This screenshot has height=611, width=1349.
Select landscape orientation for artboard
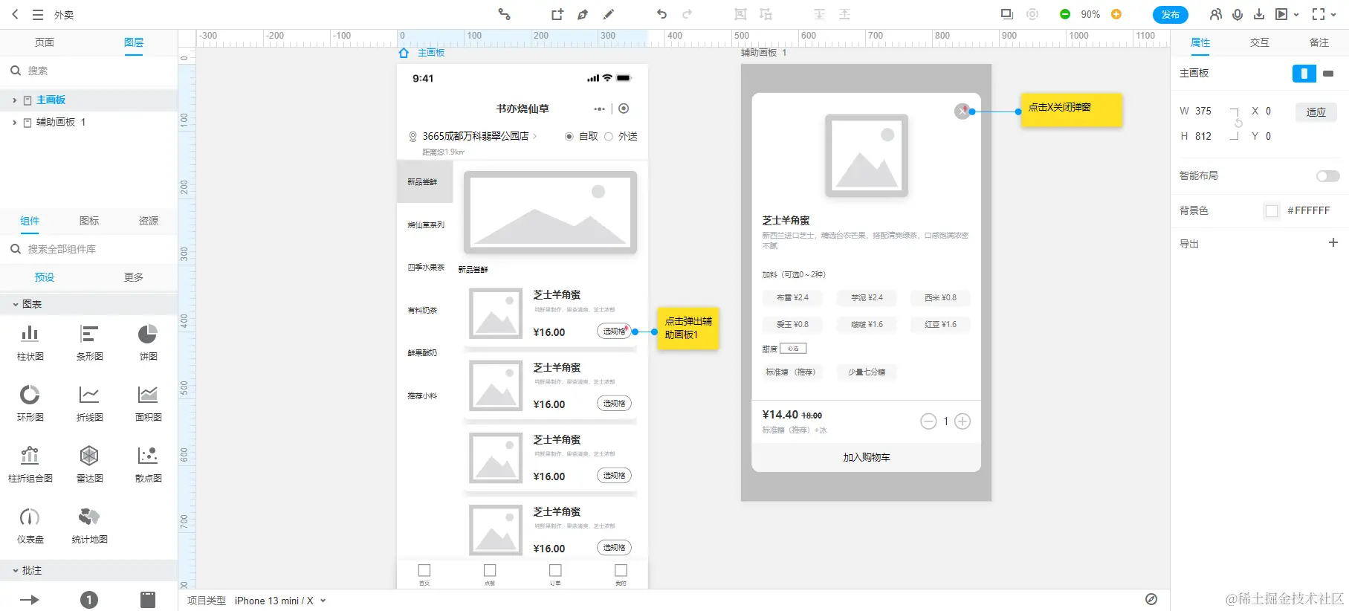click(x=1328, y=74)
